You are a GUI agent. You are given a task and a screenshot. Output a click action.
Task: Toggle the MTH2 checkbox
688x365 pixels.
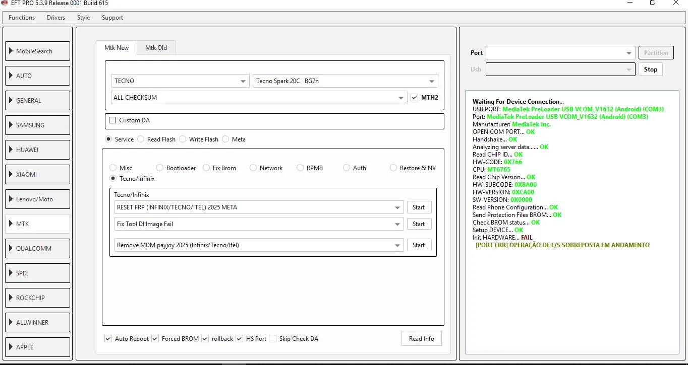(415, 98)
